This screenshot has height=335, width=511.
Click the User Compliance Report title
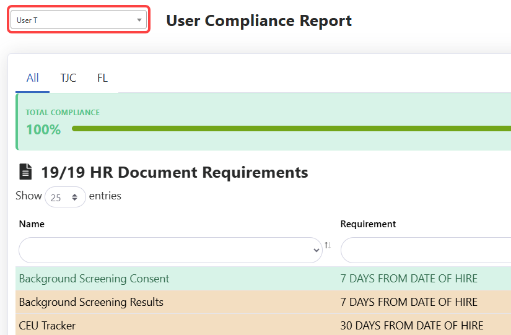click(x=259, y=20)
